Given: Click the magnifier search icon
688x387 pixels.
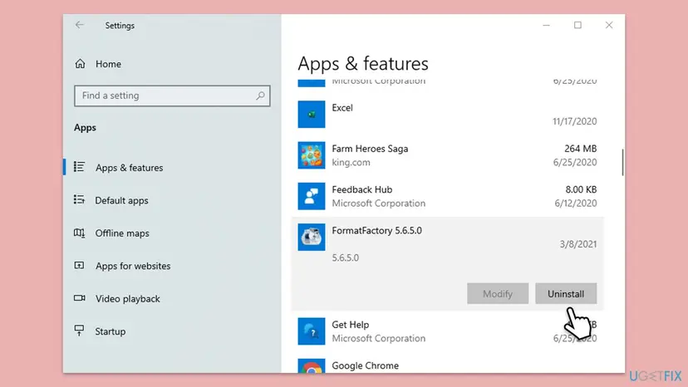Looking at the screenshot, I should coord(260,96).
